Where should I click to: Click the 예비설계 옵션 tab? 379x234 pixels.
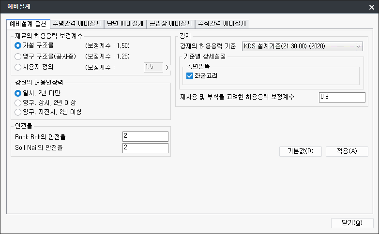click(28, 23)
